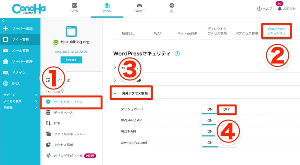The width and height of the screenshot is (300, 165).
Task: Set XML-RPC API to ON
Action: coord(210,121)
